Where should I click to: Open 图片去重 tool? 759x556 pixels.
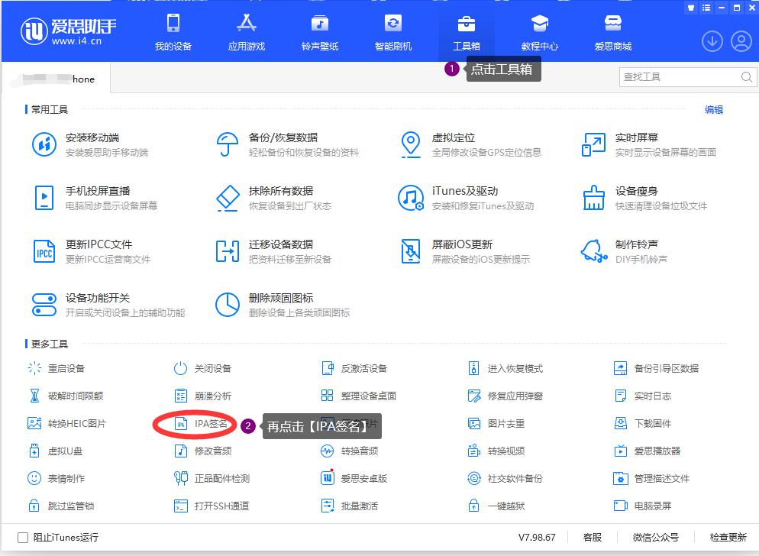496,424
